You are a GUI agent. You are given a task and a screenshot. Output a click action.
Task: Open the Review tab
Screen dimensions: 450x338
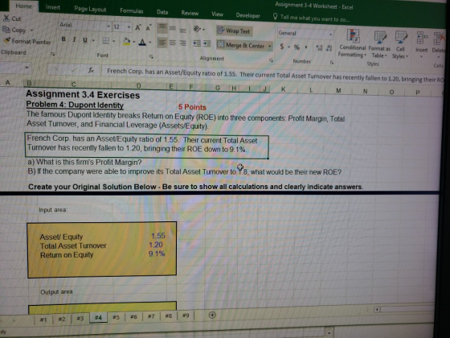click(190, 13)
